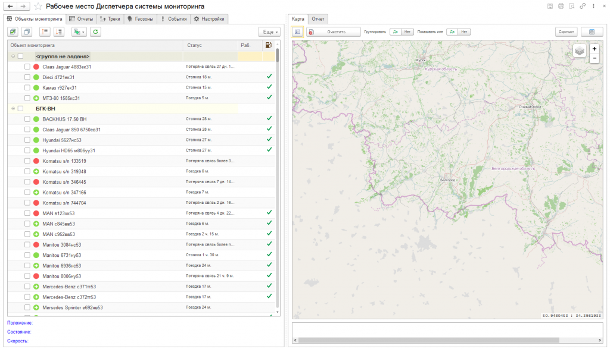Click the fuel pump column header icon
Viewport: 610px width, 349px height.
pyautogui.click(x=269, y=45)
